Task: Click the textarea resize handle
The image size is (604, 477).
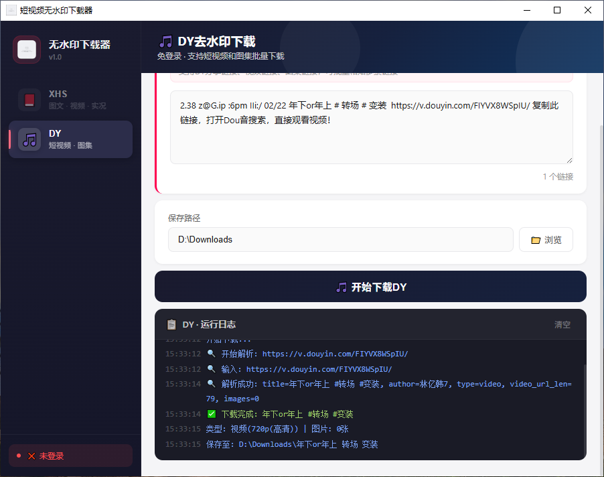Action: (x=569, y=160)
